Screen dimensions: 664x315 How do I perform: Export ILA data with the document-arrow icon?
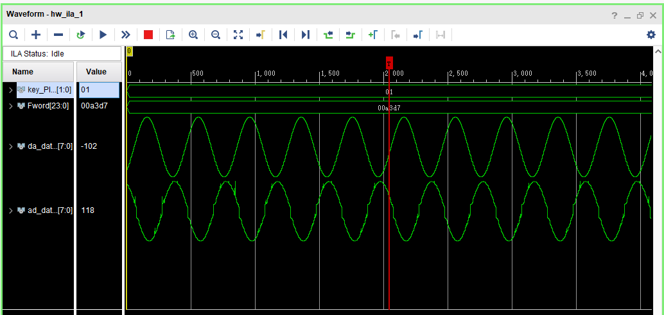(171, 35)
